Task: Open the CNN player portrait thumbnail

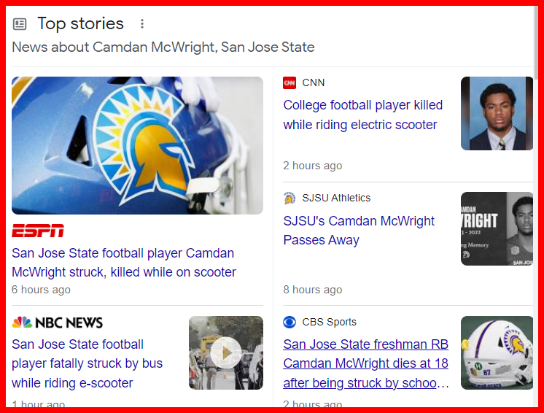Action: click(497, 113)
